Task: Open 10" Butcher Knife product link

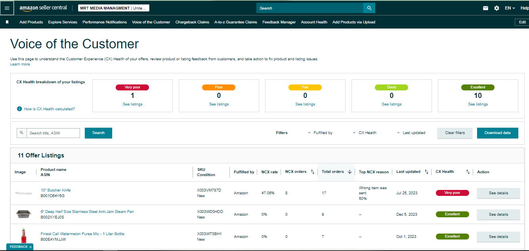Action: [55, 190]
